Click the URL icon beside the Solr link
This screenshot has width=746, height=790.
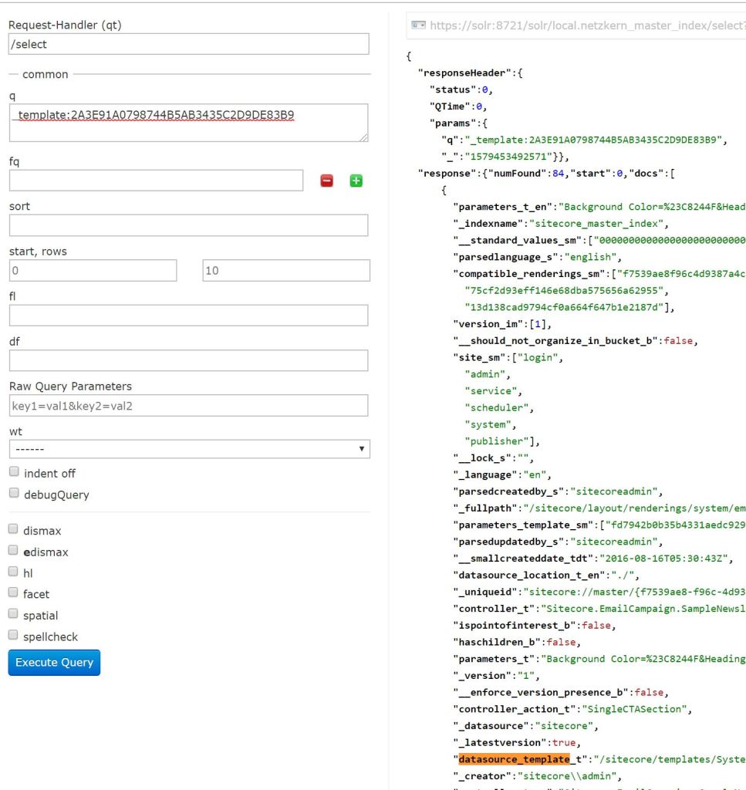[419, 25]
